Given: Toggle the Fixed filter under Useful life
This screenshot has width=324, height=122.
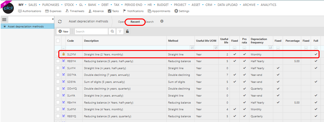Looking at the screenshot, I should (234, 48).
